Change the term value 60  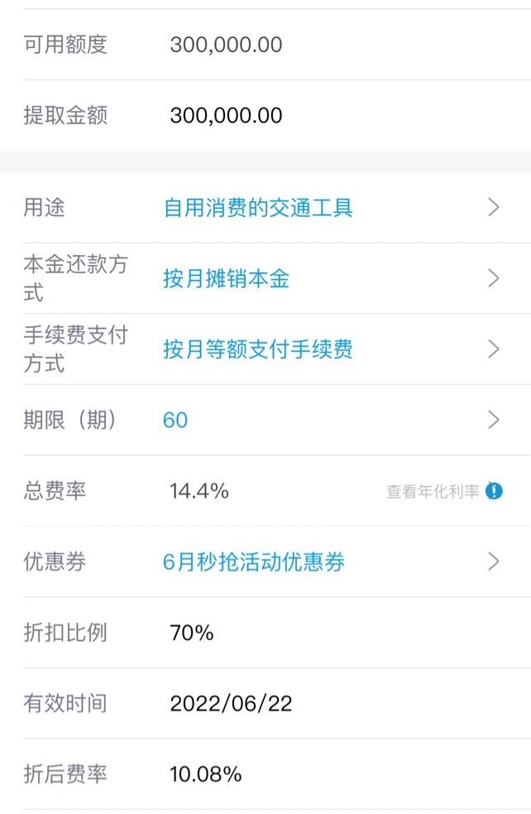pyautogui.click(x=175, y=420)
